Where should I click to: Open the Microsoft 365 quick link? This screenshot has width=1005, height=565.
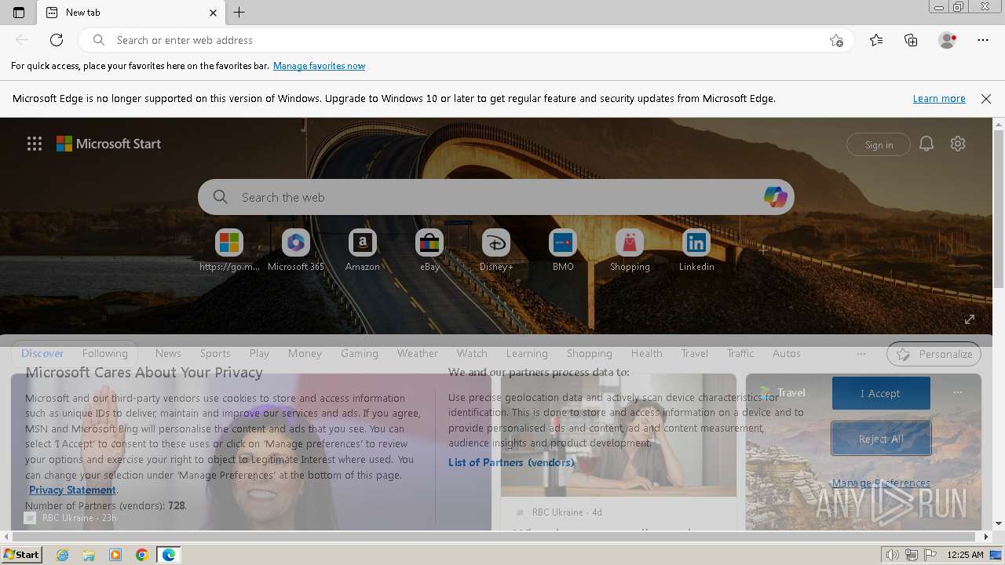[296, 251]
